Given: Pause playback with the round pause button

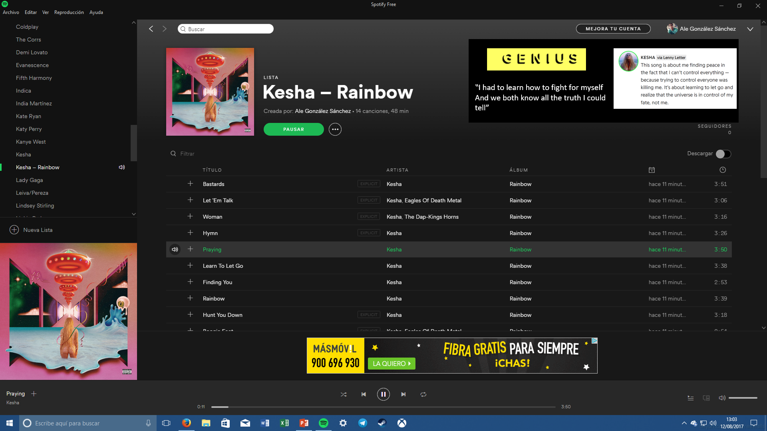Looking at the screenshot, I should 383,394.
